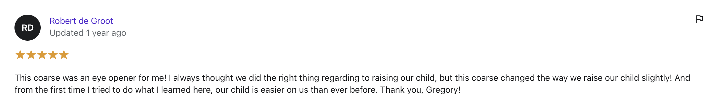The width and height of the screenshot is (718, 103).
Task: Select the second gold rating star
Action: pyautogui.click(x=31, y=55)
